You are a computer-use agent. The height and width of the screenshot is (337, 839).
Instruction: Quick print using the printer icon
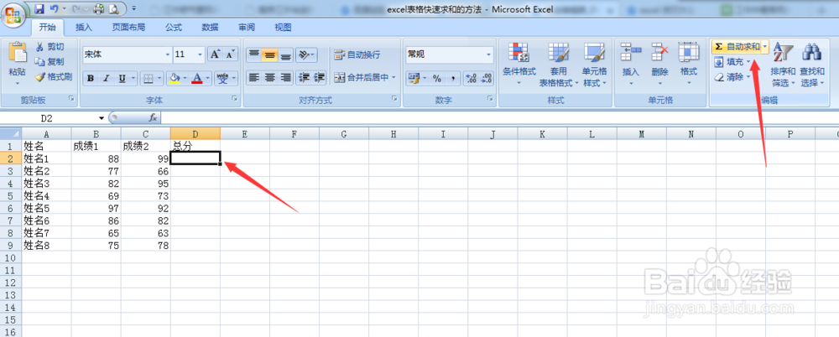click(x=98, y=8)
